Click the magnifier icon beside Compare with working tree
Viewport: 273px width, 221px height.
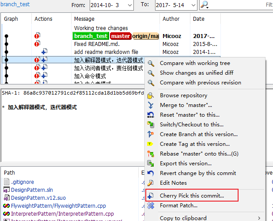point(151,63)
